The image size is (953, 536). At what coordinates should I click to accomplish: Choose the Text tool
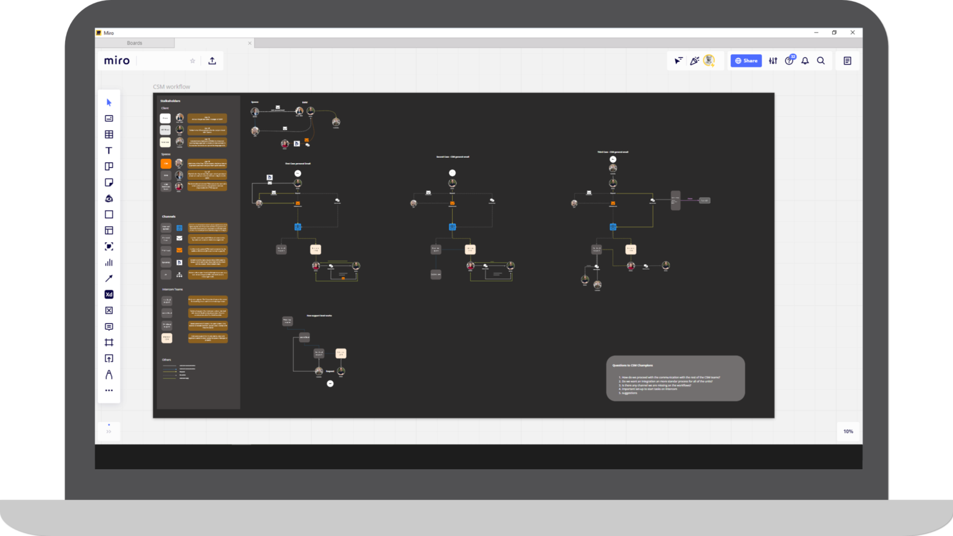point(109,151)
